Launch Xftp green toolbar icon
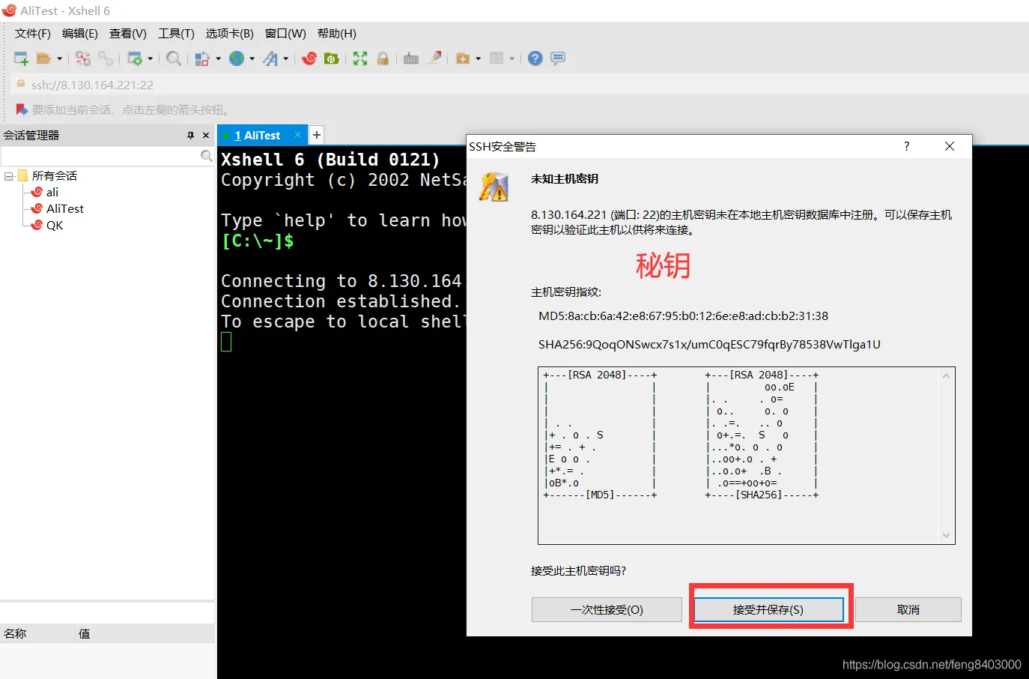The height and width of the screenshot is (679, 1029). (332, 58)
